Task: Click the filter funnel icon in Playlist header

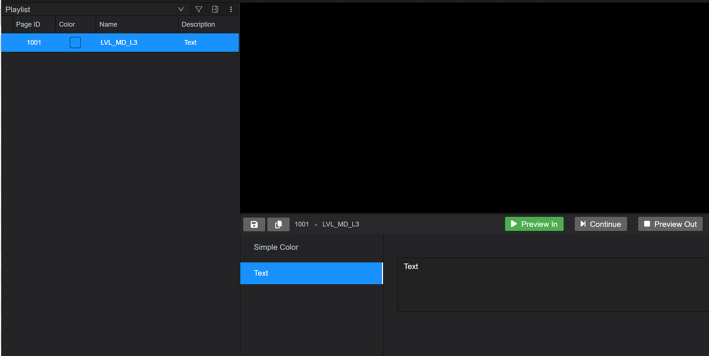Action: [199, 9]
